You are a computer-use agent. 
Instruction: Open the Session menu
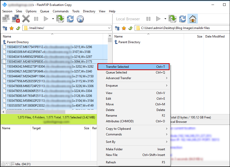tap(7, 11)
